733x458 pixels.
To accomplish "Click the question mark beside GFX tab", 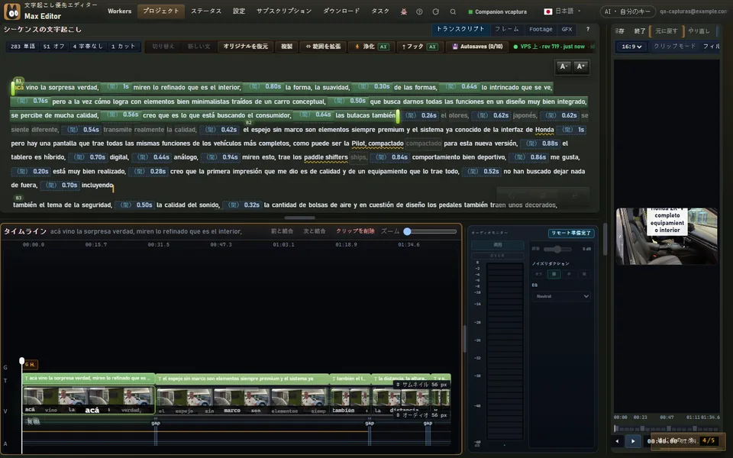I will 588,29.
